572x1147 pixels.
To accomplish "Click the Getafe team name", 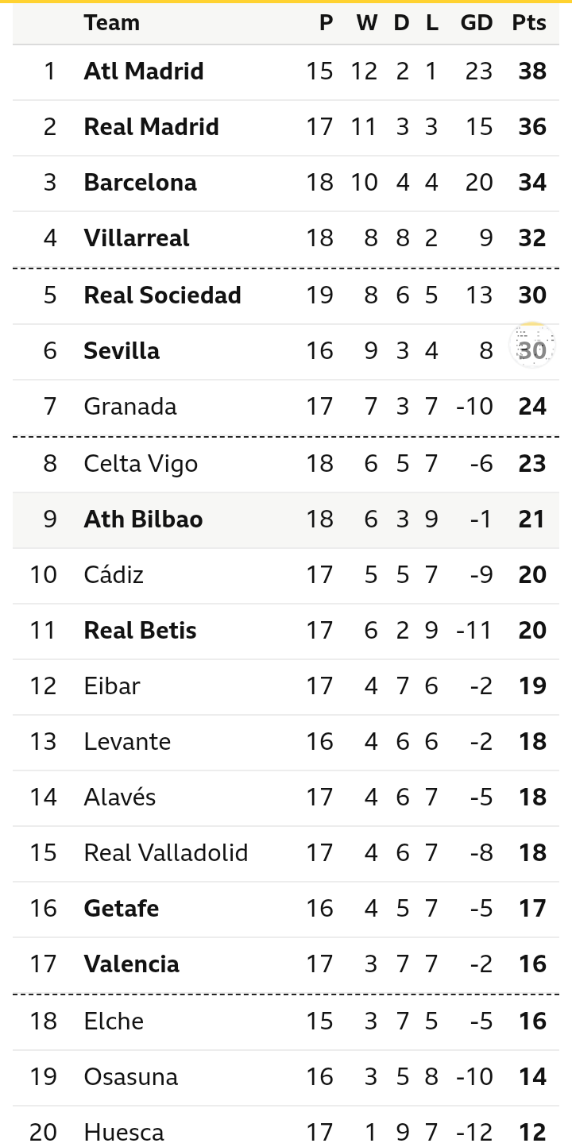I will [x=122, y=909].
